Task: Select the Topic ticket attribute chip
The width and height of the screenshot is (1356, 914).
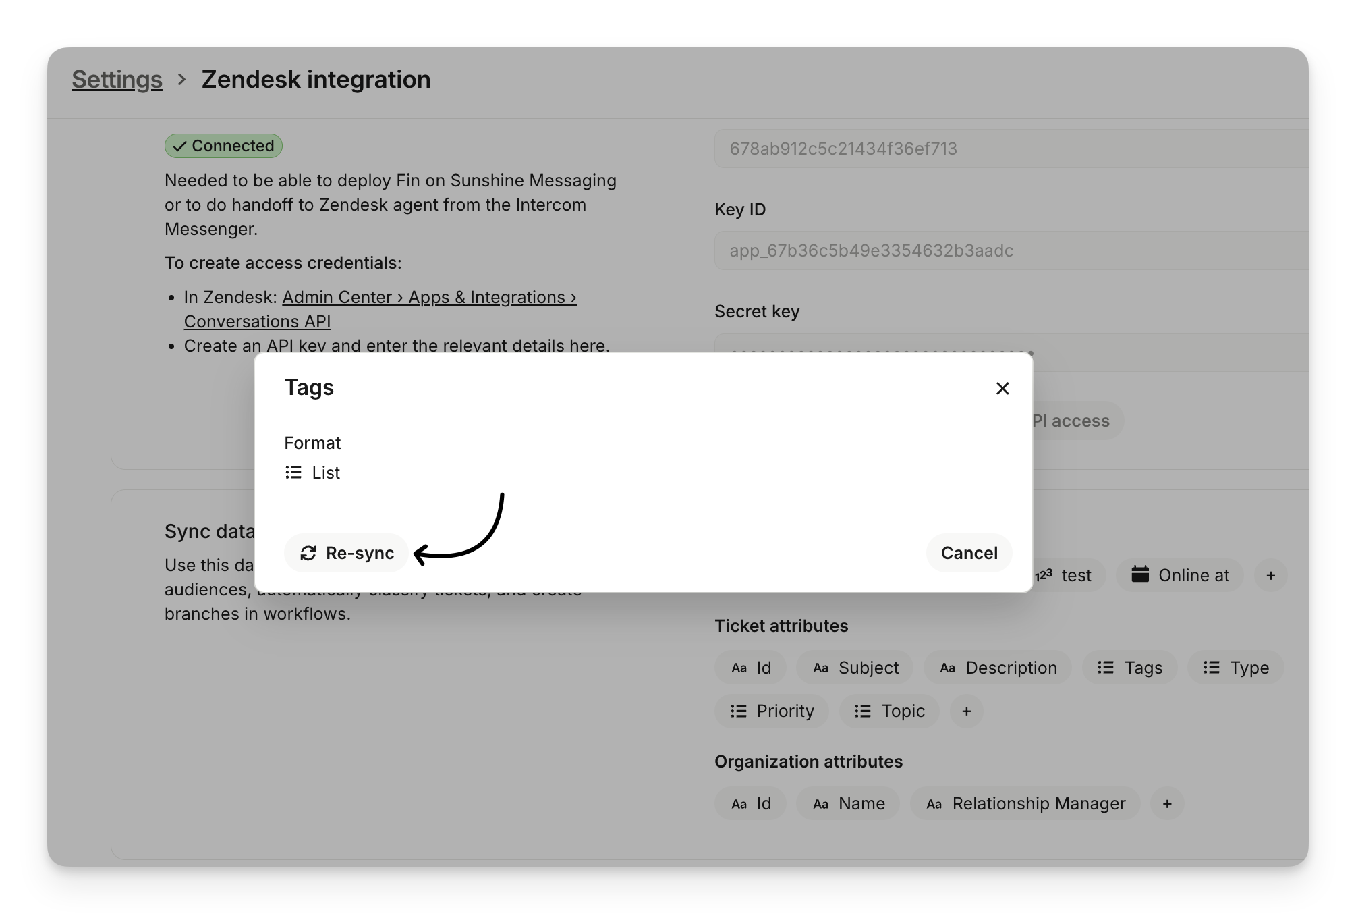Action: point(889,711)
